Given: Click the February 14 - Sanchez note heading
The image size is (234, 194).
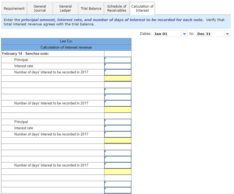Looking at the screenshot, I should pyautogui.click(x=26, y=54).
